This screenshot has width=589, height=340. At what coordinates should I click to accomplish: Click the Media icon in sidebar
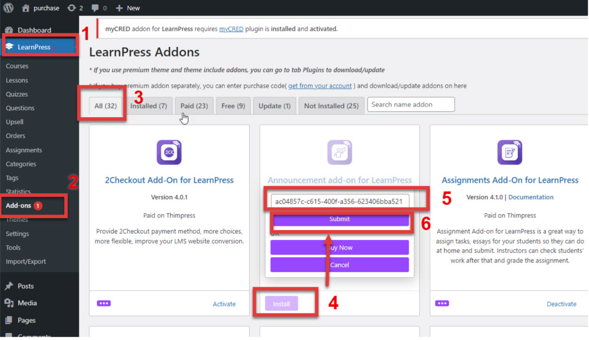point(9,303)
